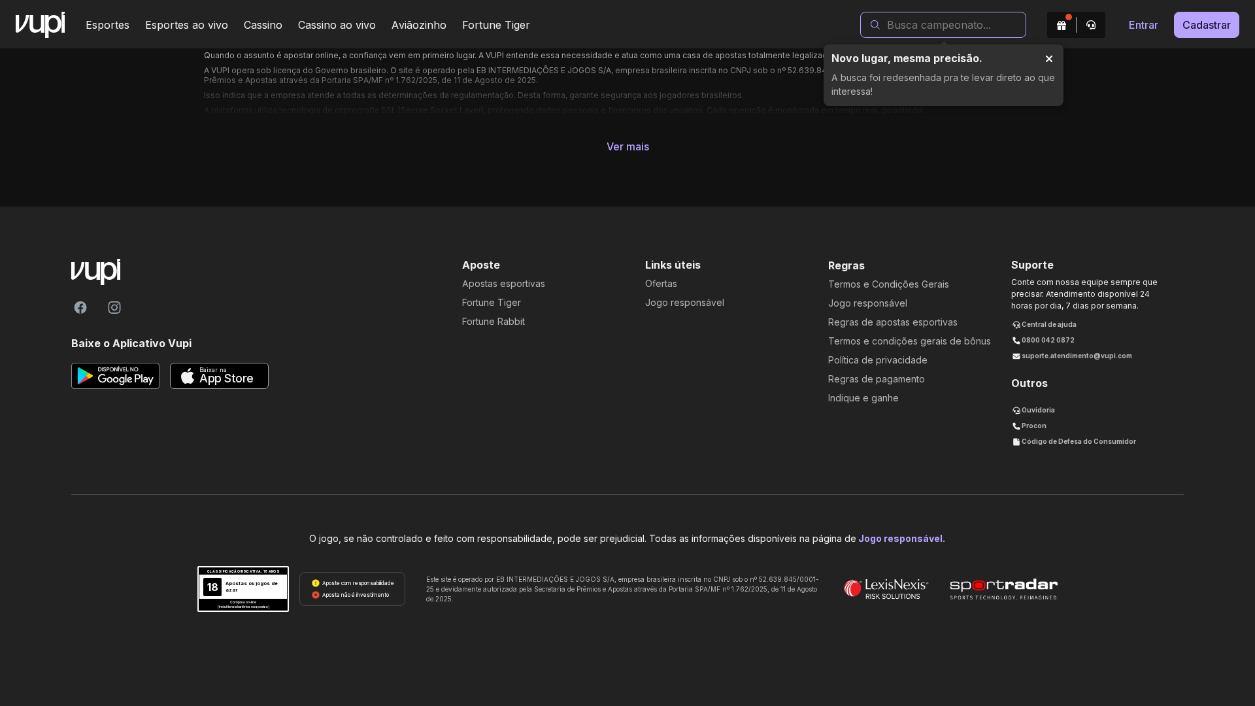Open Código de Defesa do Consumidor
This screenshot has width=1255, height=706.
(x=1074, y=442)
